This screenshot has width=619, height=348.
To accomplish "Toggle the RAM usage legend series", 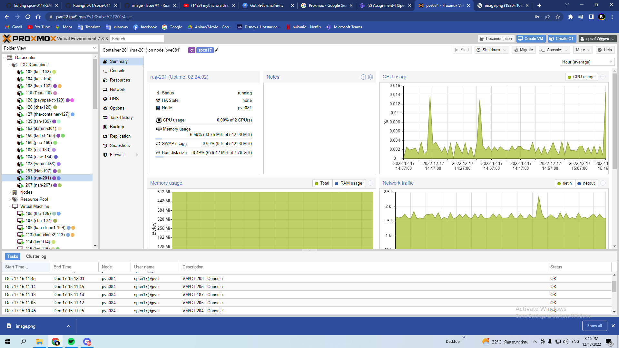I will point(349,183).
